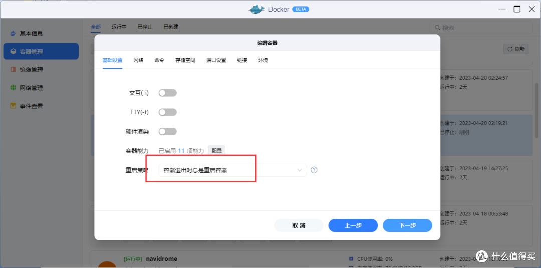The width and height of the screenshot is (541, 268).
Task: Click the 重启策略 dropdown chevron
Action: tap(300, 170)
